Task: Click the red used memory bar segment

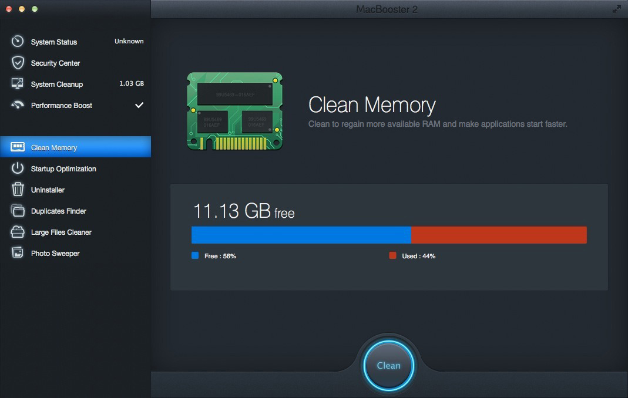Action: (498, 235)
